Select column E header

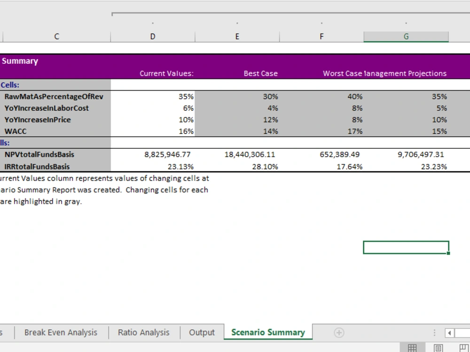tap(237, 37)
